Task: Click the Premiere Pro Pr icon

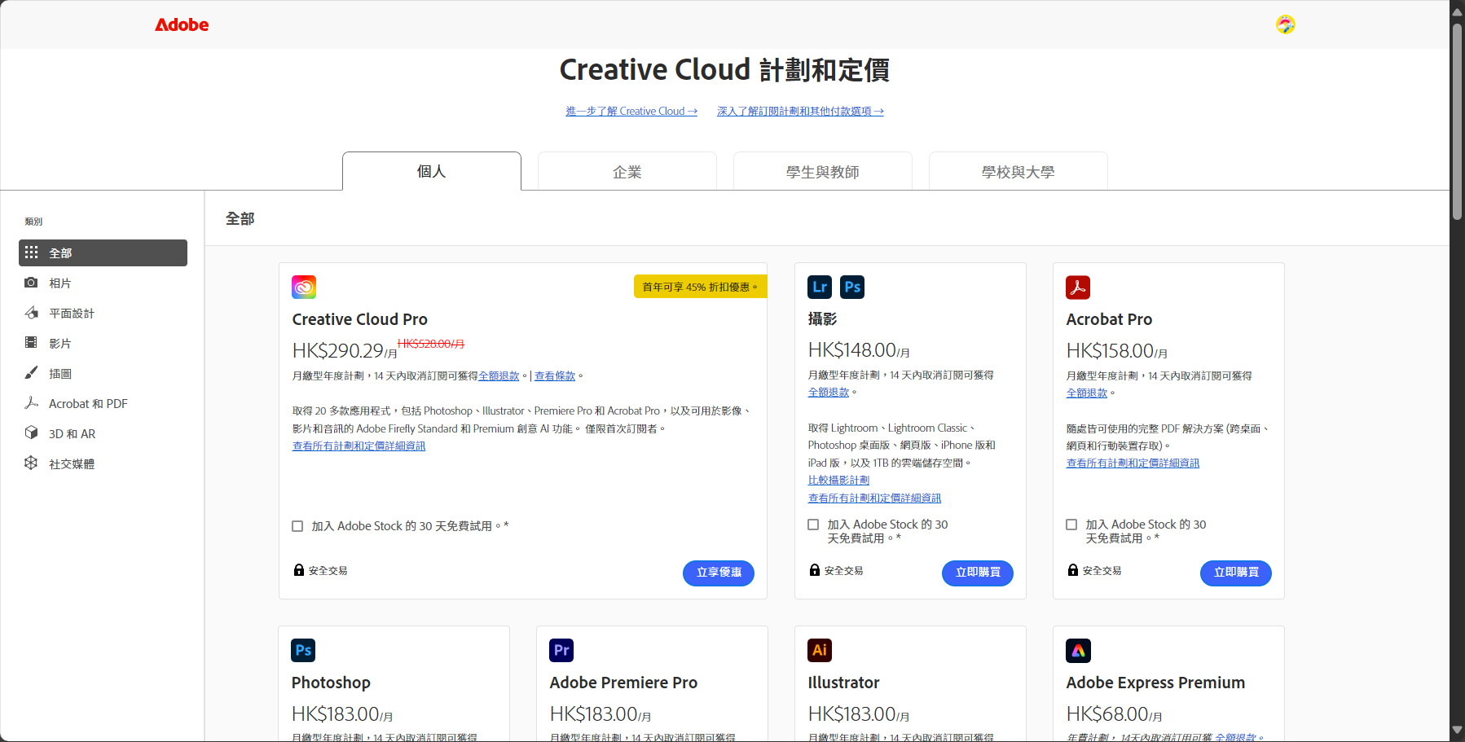Action: [x=561, y=650]
